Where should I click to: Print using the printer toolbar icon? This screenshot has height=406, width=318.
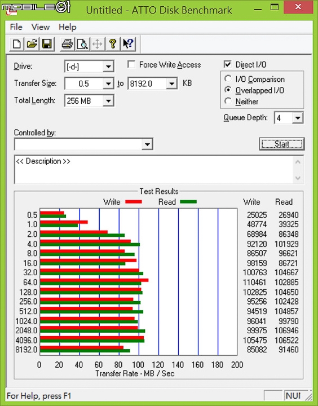point(67,44)
